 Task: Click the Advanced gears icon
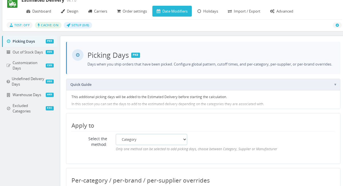pos(272,11)
